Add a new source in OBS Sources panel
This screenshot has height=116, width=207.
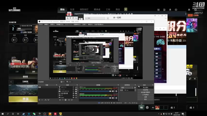pos(60,100)
